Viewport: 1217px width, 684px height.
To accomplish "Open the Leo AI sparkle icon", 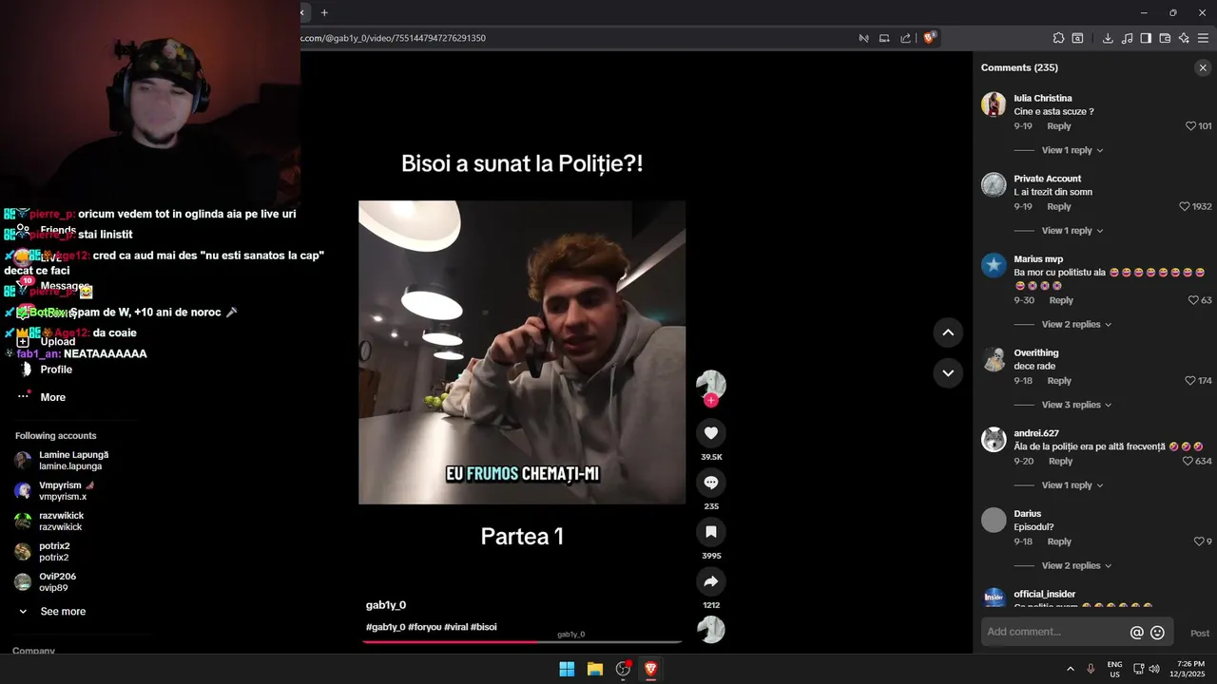I will [x=1184, y=38].
